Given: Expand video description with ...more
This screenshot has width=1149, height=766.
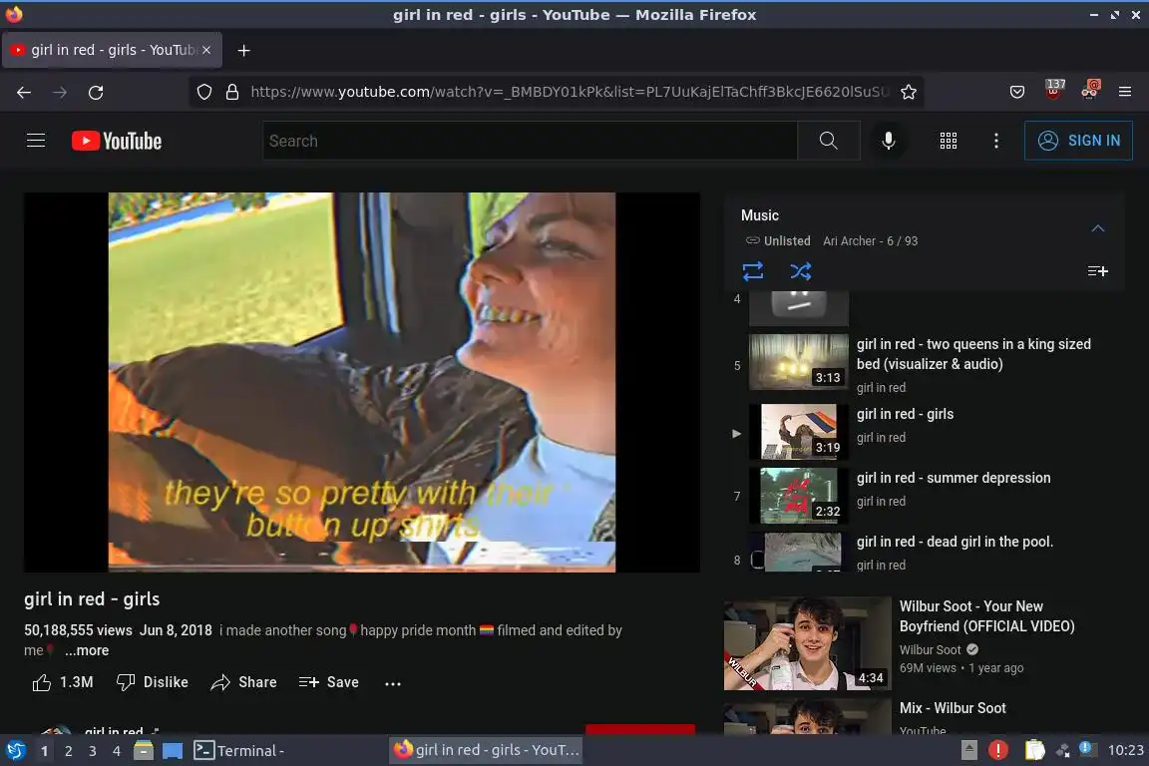Looking at the screenshot, I should coord(87,650).
